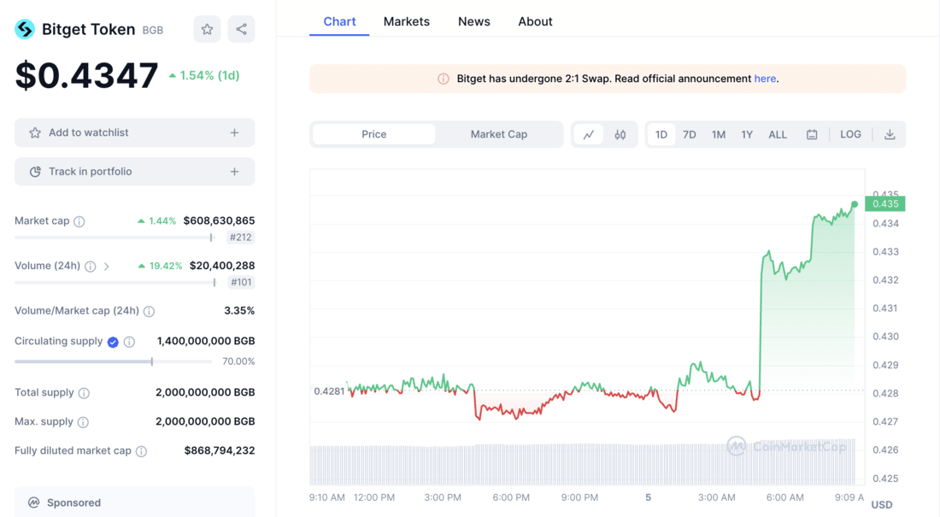Click the volume rank #101 badge
940x517 pixels.
click(x=241, y=283)
